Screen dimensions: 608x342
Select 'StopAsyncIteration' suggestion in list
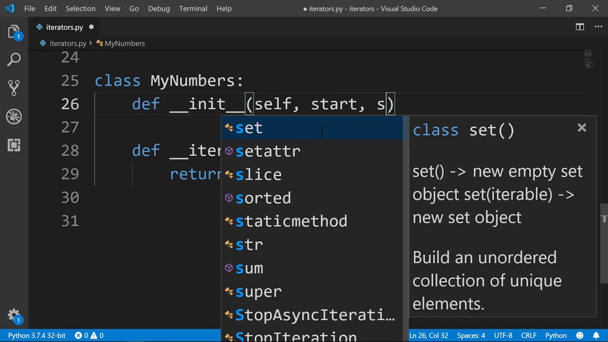(x=312, y=314)
